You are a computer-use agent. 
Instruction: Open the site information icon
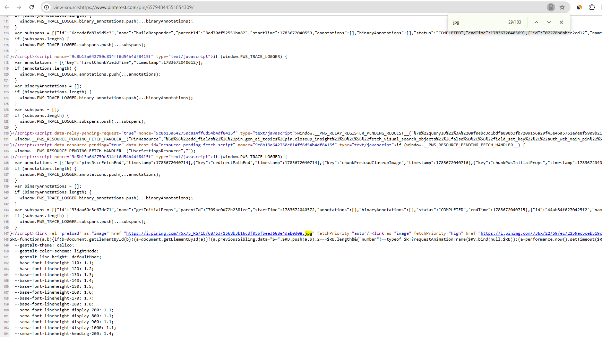pyautogui.click(x=46, y=7)
